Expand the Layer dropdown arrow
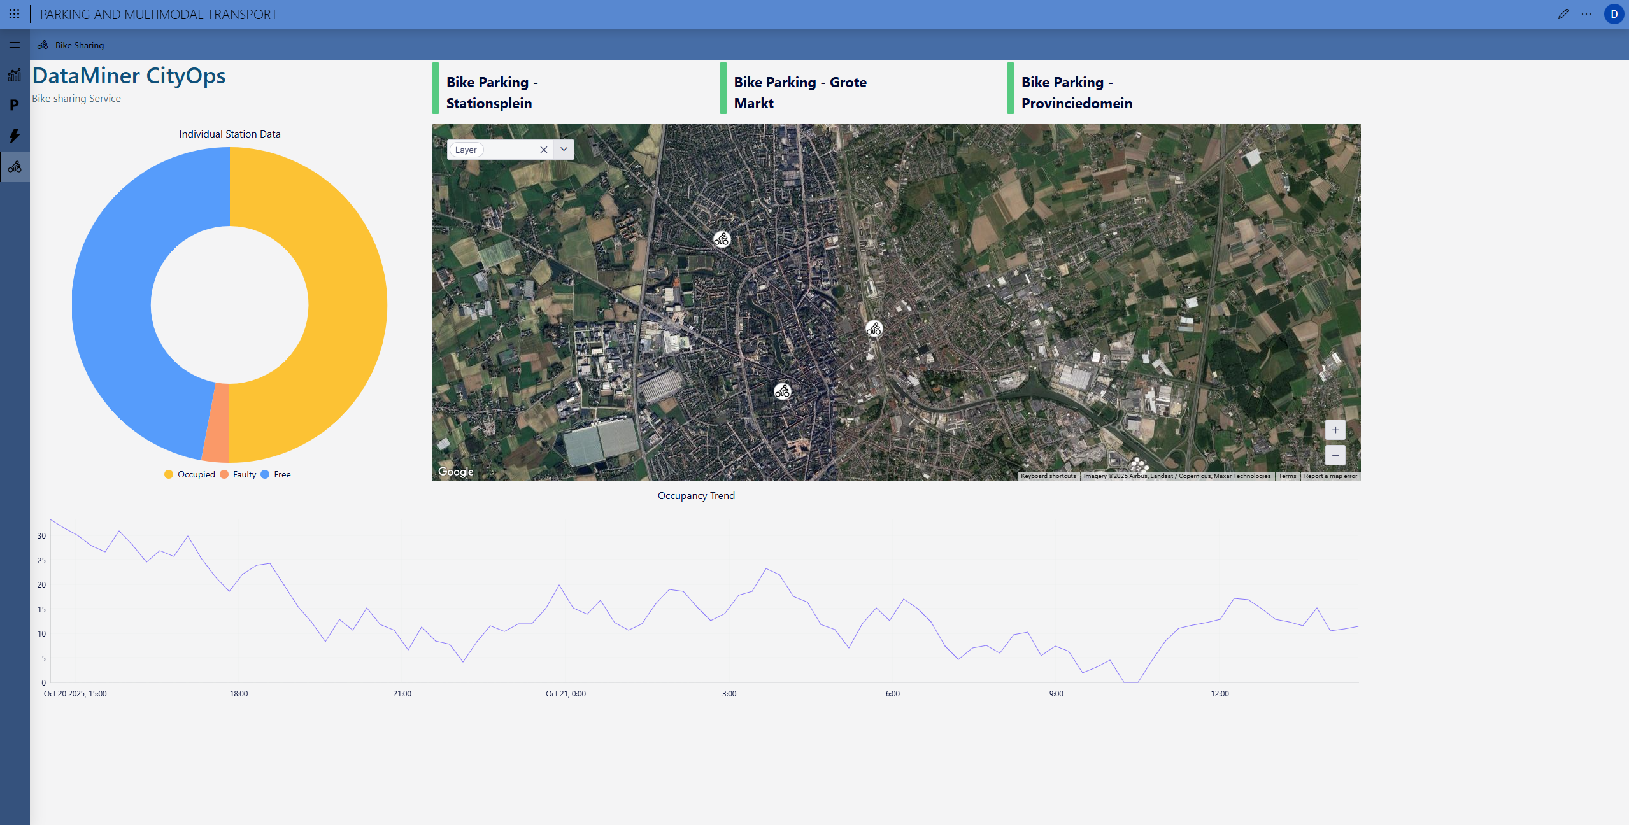 coord(564,150)
